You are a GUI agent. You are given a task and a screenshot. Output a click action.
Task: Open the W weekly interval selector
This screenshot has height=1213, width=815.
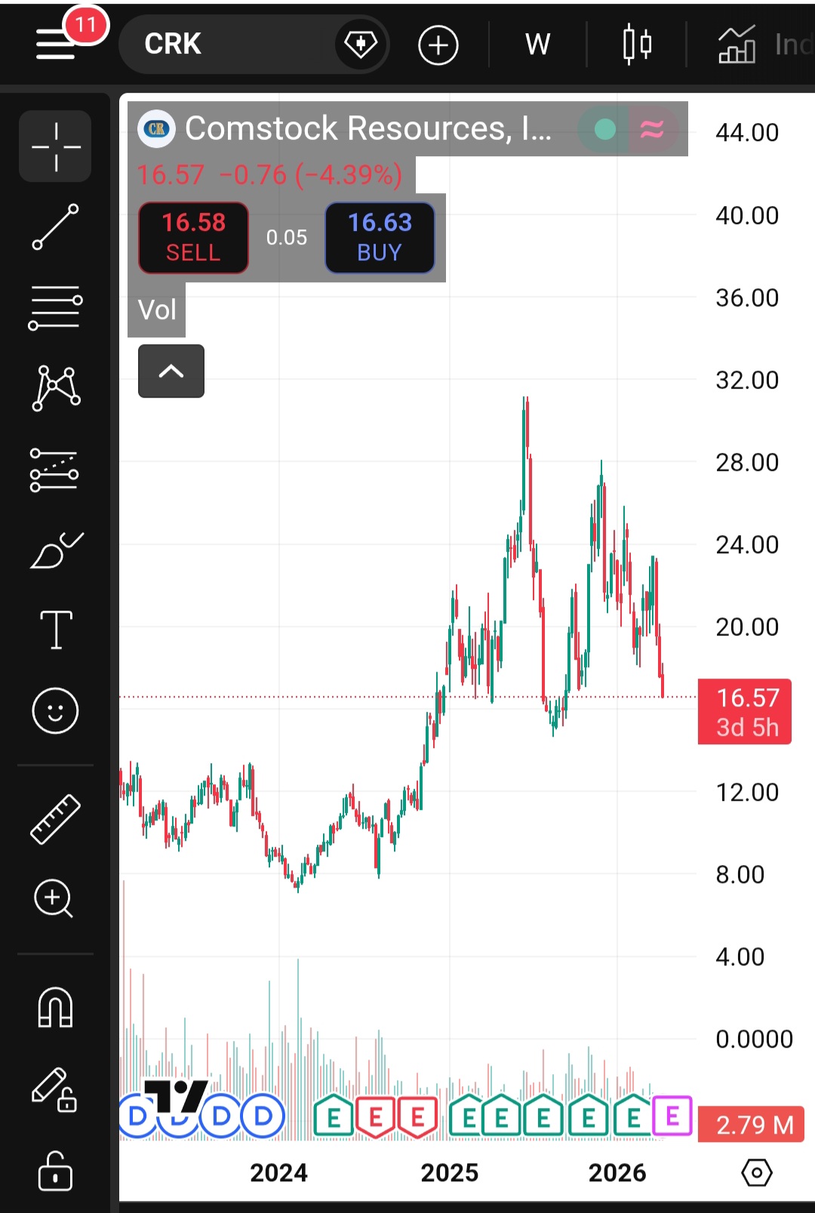click(537, 45)
